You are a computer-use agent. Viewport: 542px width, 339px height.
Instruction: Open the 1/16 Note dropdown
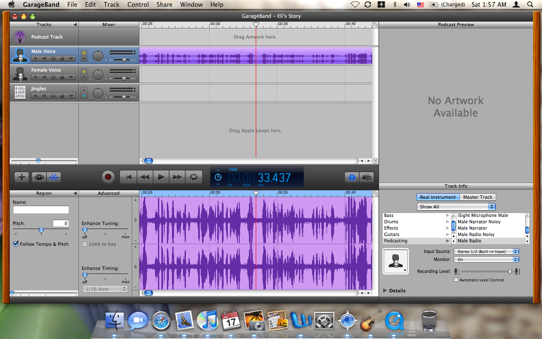105,289
